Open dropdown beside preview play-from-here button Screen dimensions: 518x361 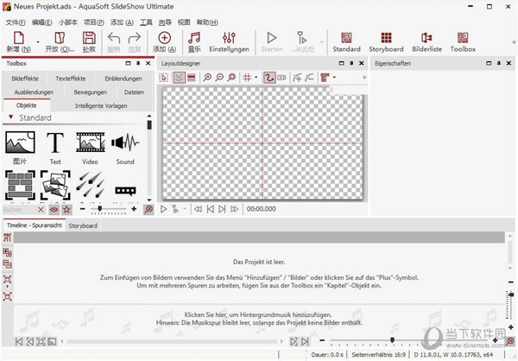(x=185, y=209)
